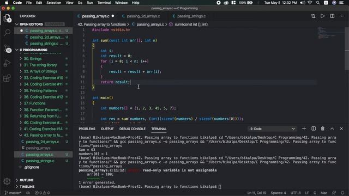Open macOS Control Center icon
This screenshot has height=196, width=349.
[x=341, y=3]
